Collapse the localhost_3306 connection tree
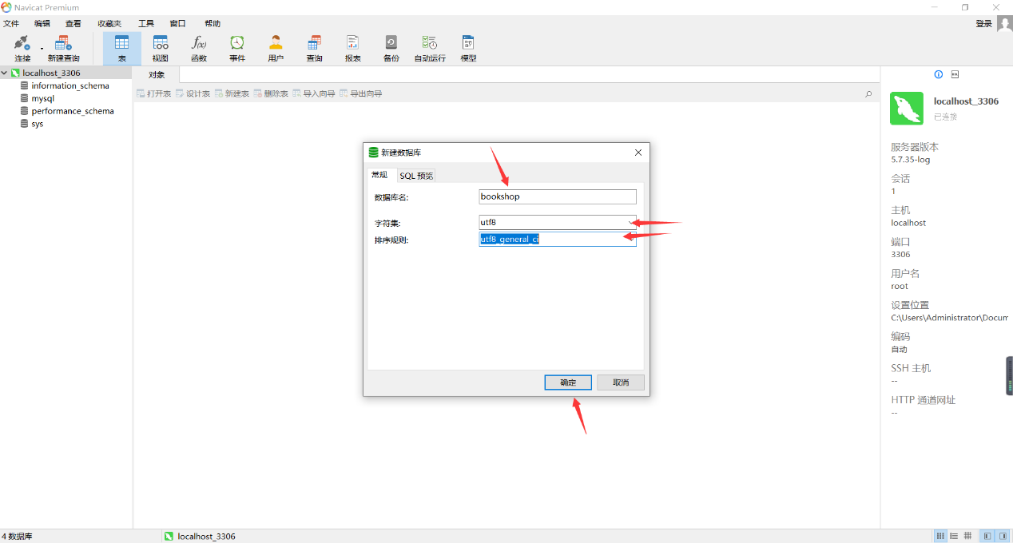Viewport: 1013px width, 543px height. click(x=6, y=72)
